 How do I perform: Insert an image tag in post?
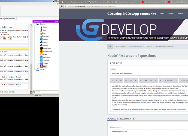tap(151, 81)
